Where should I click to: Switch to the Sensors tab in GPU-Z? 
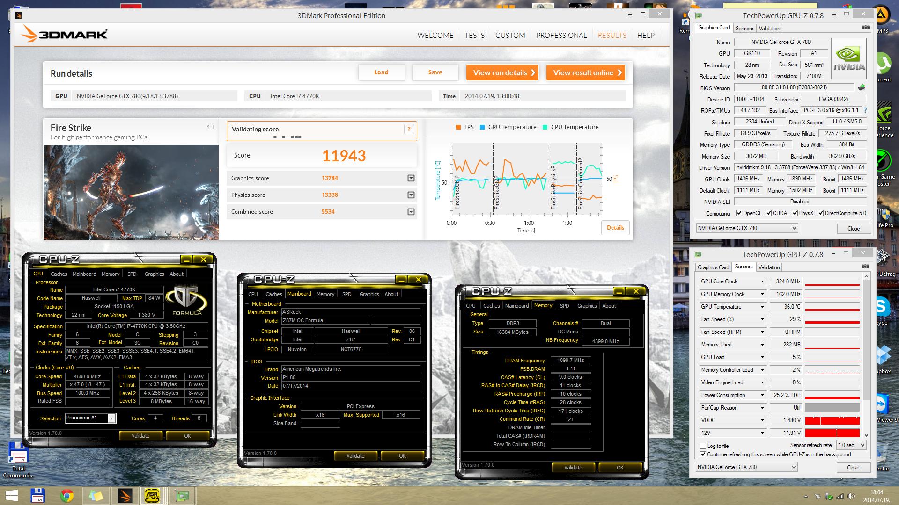[x=744, y=28]
